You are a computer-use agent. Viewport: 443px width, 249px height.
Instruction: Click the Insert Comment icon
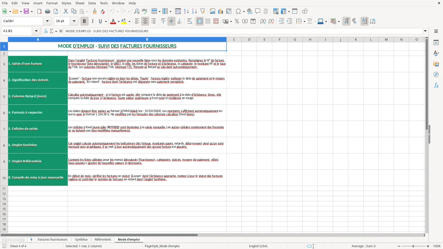(x=258, y=11)
